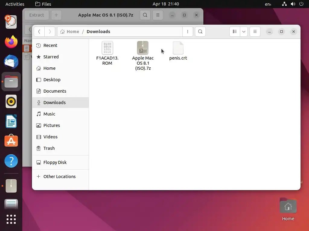The image size is (309, 231).
Task: Open the Files app menu in top bar
Action: point(43,4)
